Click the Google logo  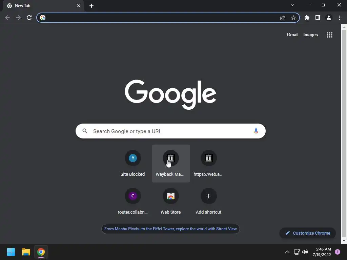(170, 94)
